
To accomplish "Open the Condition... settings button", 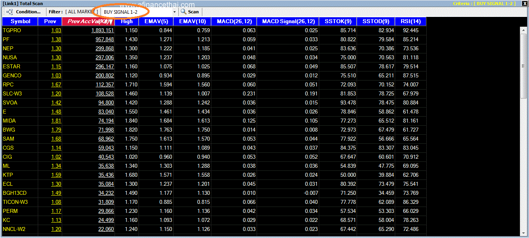I will pos(24,12).
